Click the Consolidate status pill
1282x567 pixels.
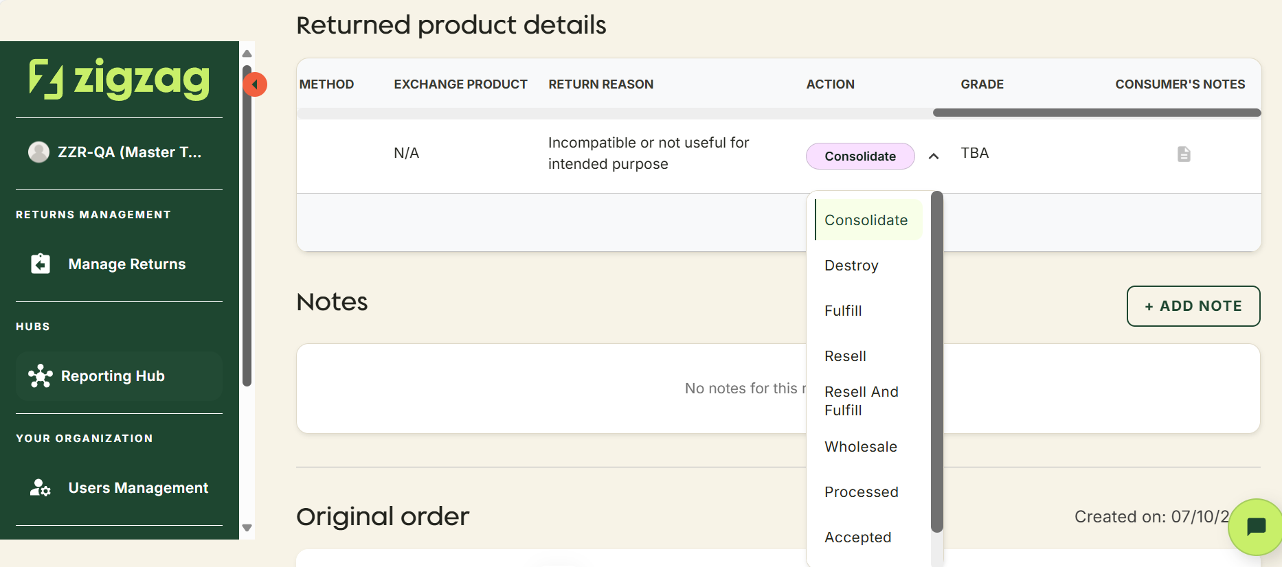tap(860, 156)
